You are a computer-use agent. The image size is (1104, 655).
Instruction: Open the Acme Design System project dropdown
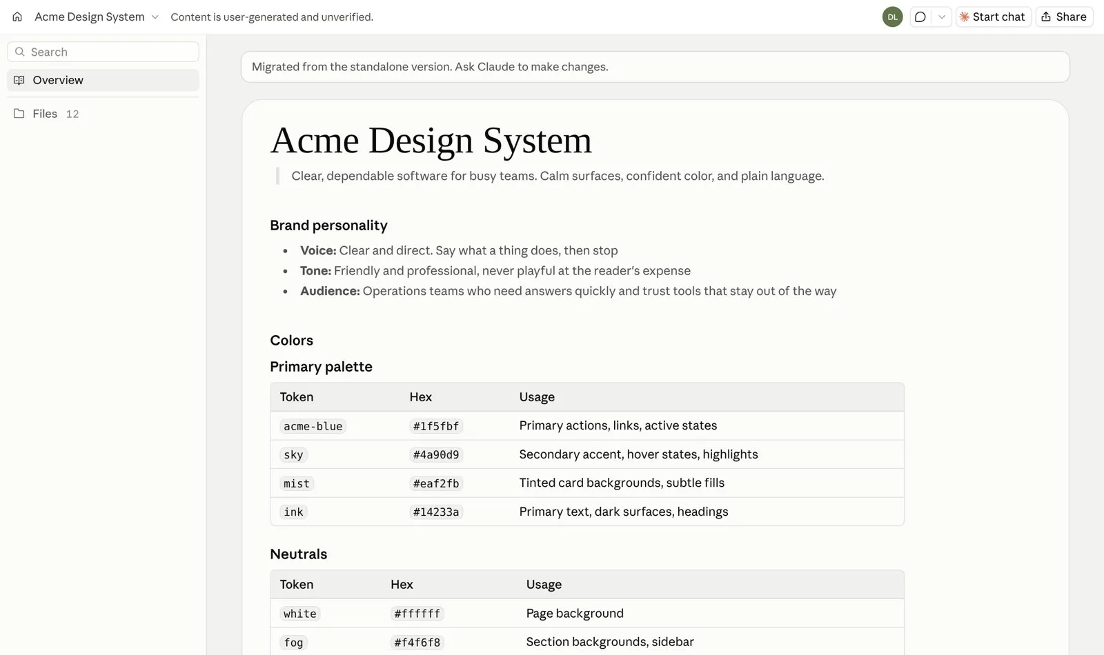(97, 17)
